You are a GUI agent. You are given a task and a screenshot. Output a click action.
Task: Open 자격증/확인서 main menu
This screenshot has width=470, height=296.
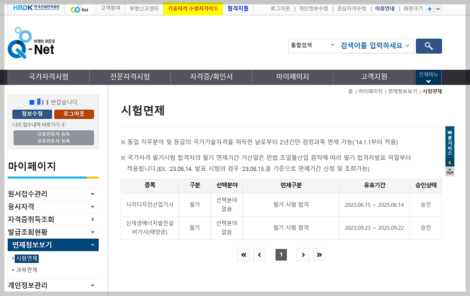click(x=211, y=77)
